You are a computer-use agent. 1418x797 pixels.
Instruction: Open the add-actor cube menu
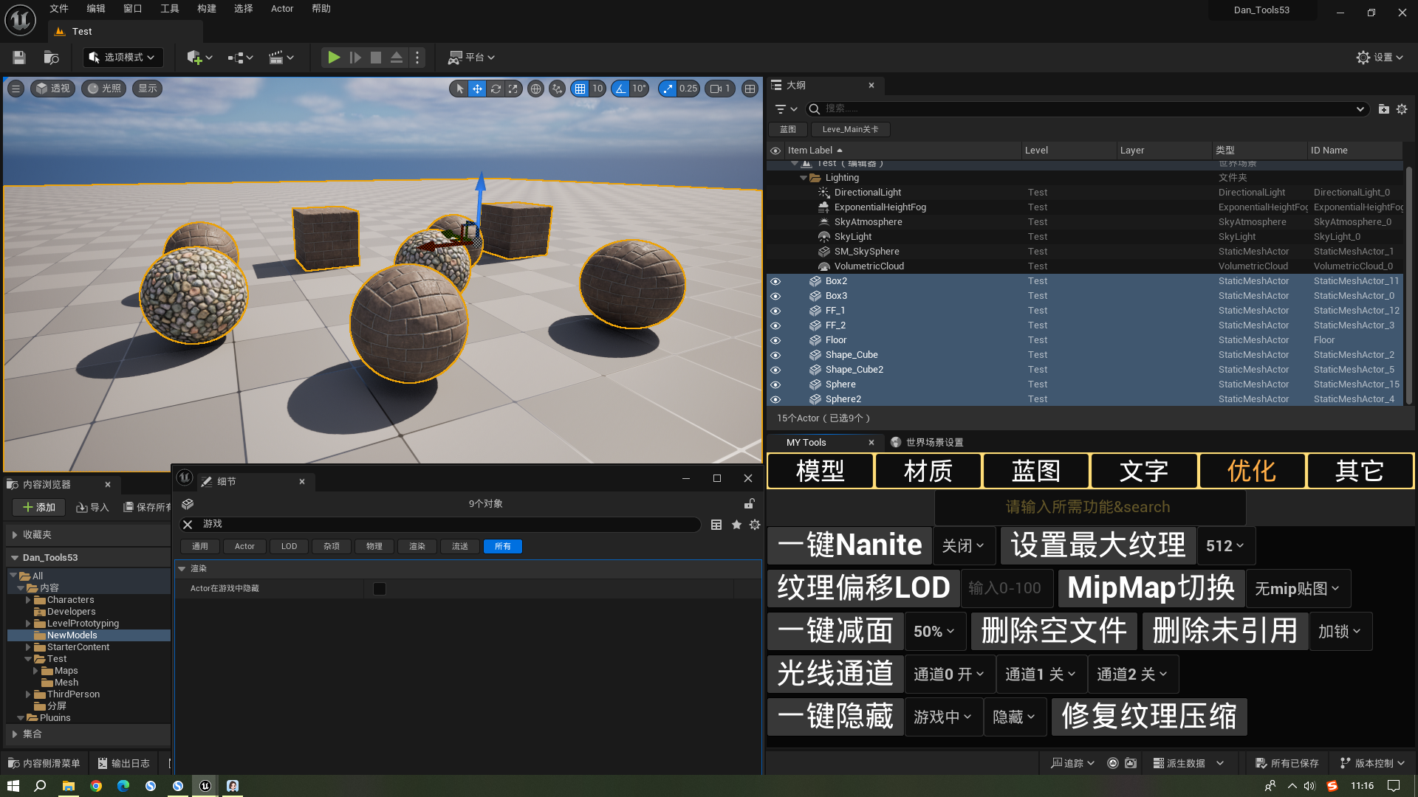click(199, 58)
